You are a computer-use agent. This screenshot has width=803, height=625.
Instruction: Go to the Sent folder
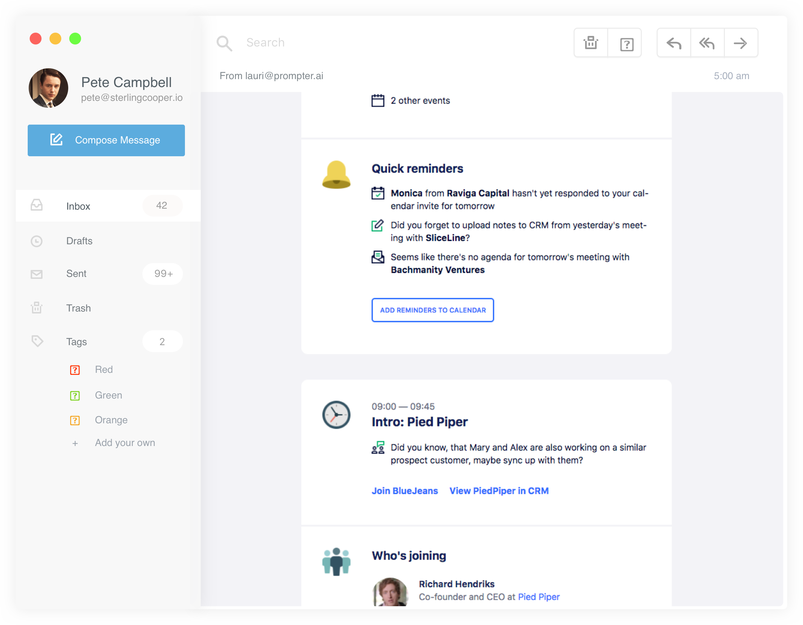pyautogui.click(x=76, y=274)
